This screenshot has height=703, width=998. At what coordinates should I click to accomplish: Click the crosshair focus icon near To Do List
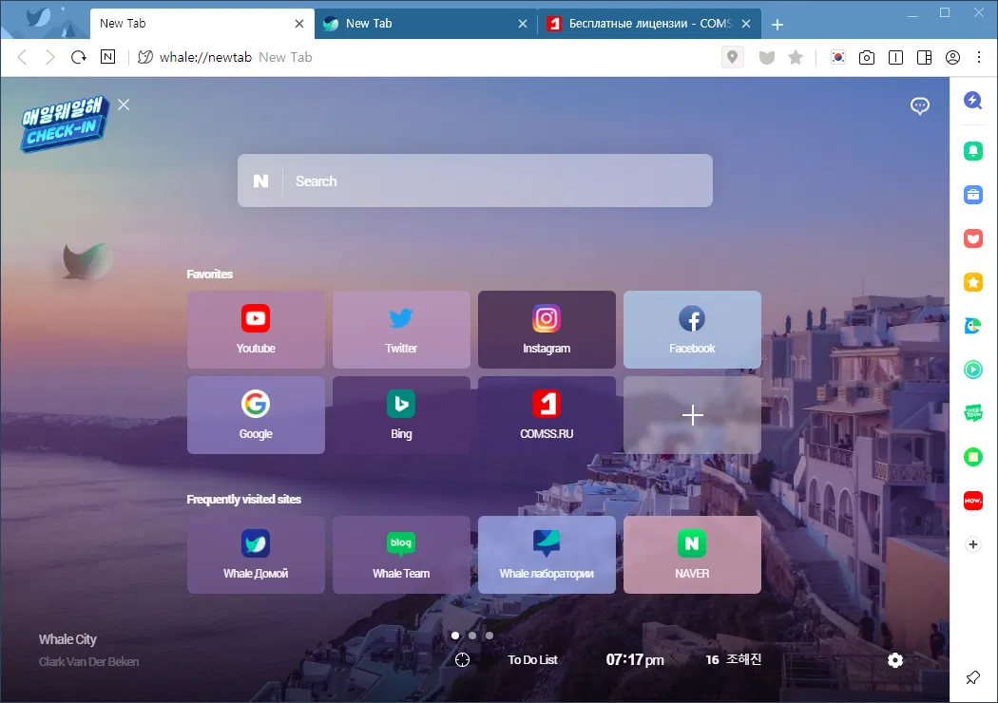[462, 660]
